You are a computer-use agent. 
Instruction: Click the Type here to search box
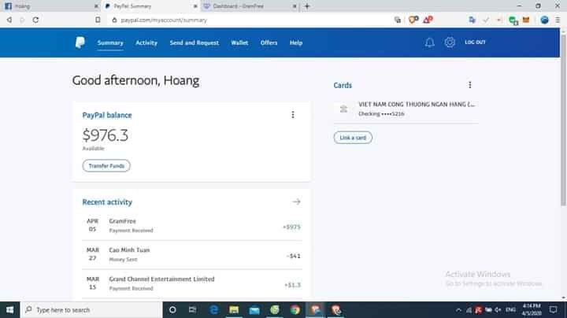point(91,310)
